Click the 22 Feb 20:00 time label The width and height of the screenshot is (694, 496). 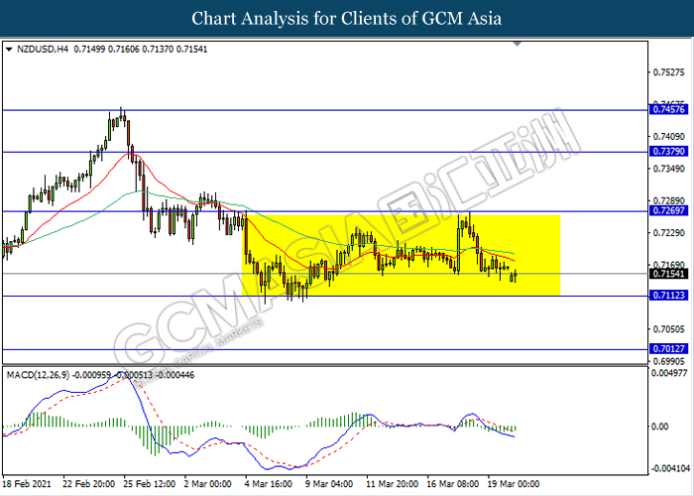(88, 484)
